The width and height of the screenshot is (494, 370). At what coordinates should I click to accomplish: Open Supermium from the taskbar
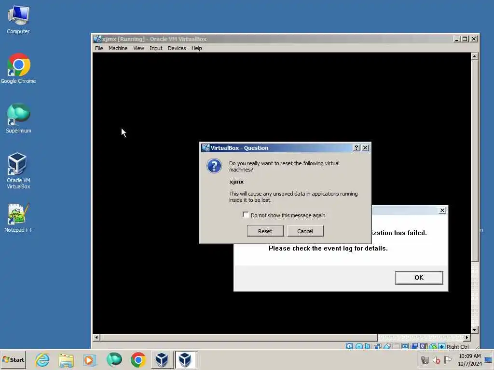(x=114, y=359)
